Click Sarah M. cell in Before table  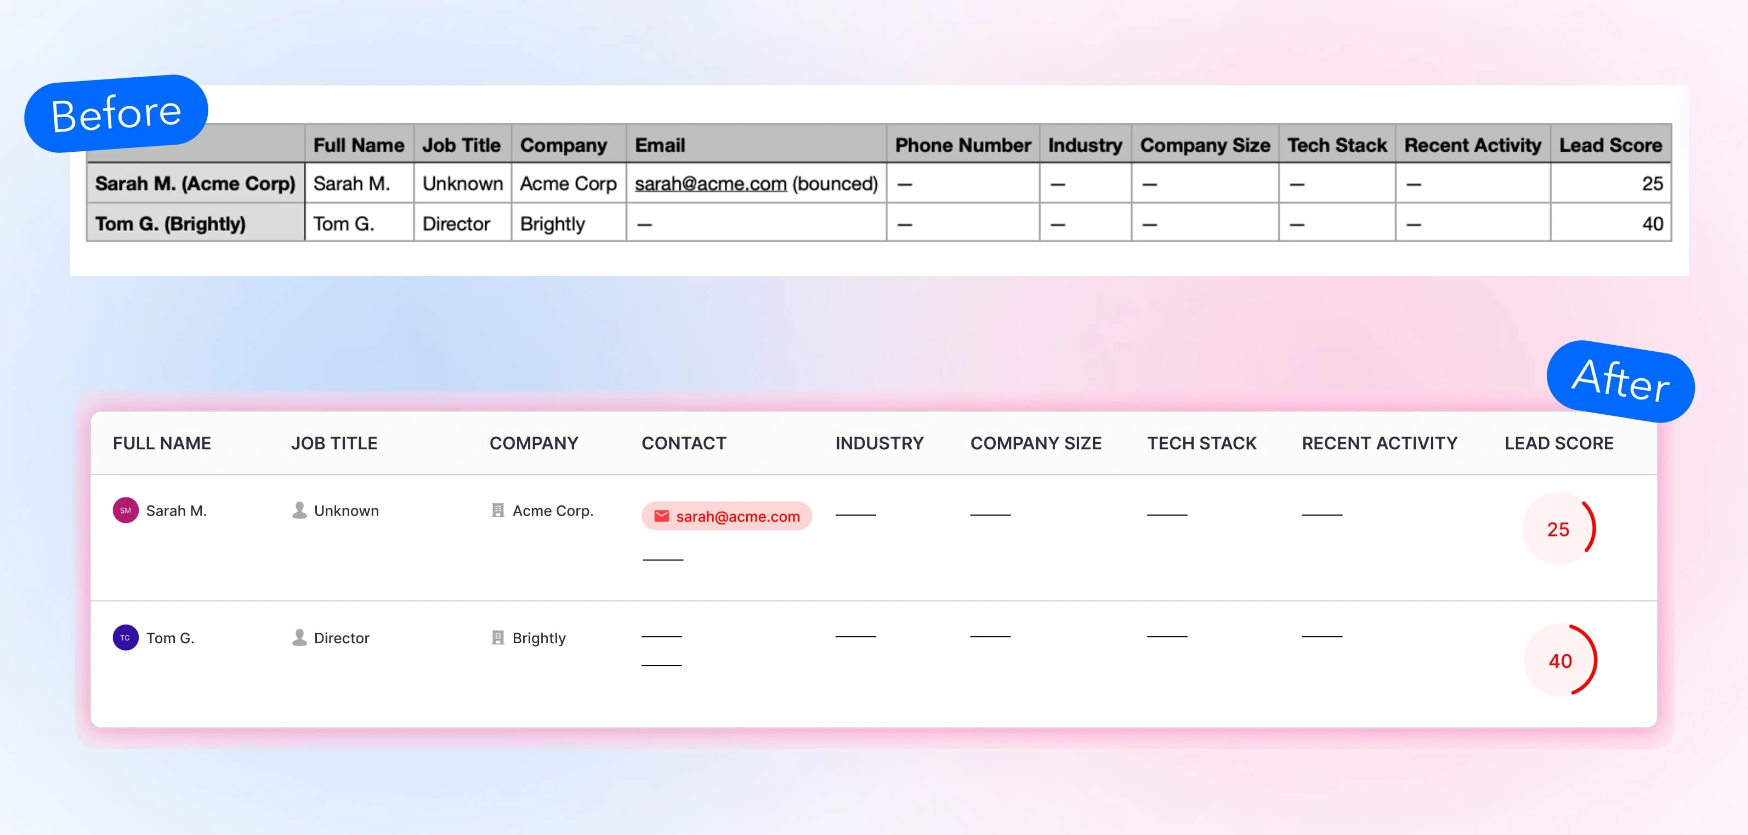click(x=360, y=183)
